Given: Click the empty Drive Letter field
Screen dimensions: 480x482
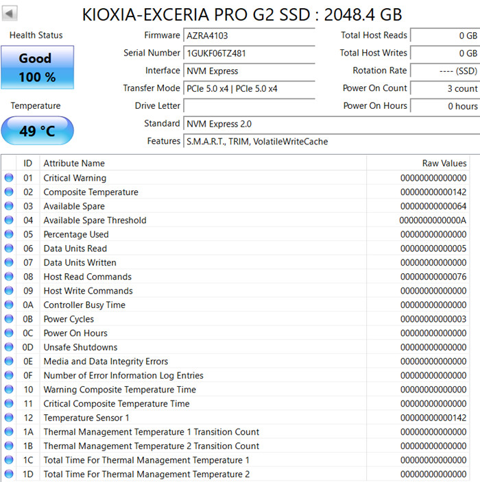Looking at the screenshot, I should [249, 105].
